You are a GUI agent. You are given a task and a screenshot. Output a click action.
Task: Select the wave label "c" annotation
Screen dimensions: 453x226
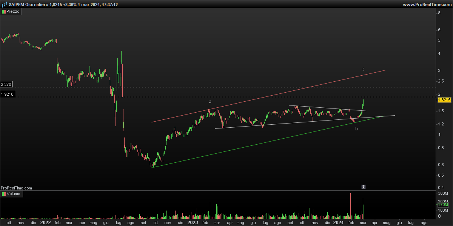click(363, 69)
